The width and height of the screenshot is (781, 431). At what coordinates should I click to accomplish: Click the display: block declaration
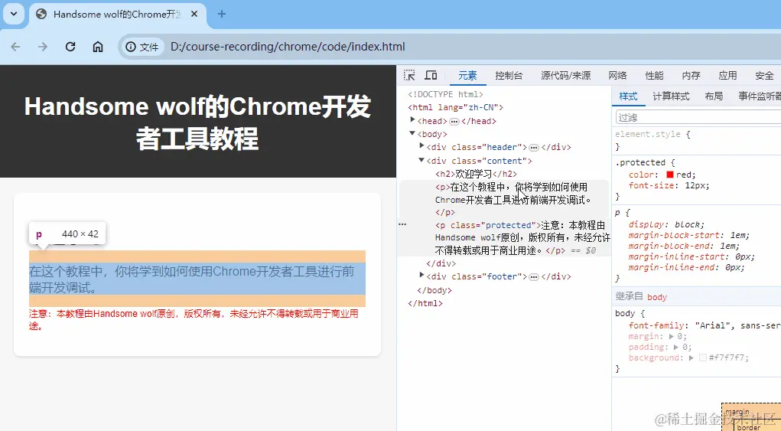tap(666, 224)
